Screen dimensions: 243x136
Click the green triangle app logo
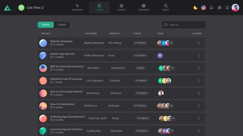click(x=7, y=8)
